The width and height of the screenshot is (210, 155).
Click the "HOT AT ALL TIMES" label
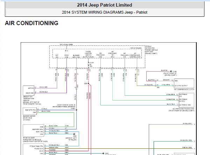(x=66, y=44)
